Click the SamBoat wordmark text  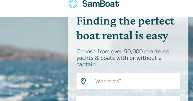101,4
